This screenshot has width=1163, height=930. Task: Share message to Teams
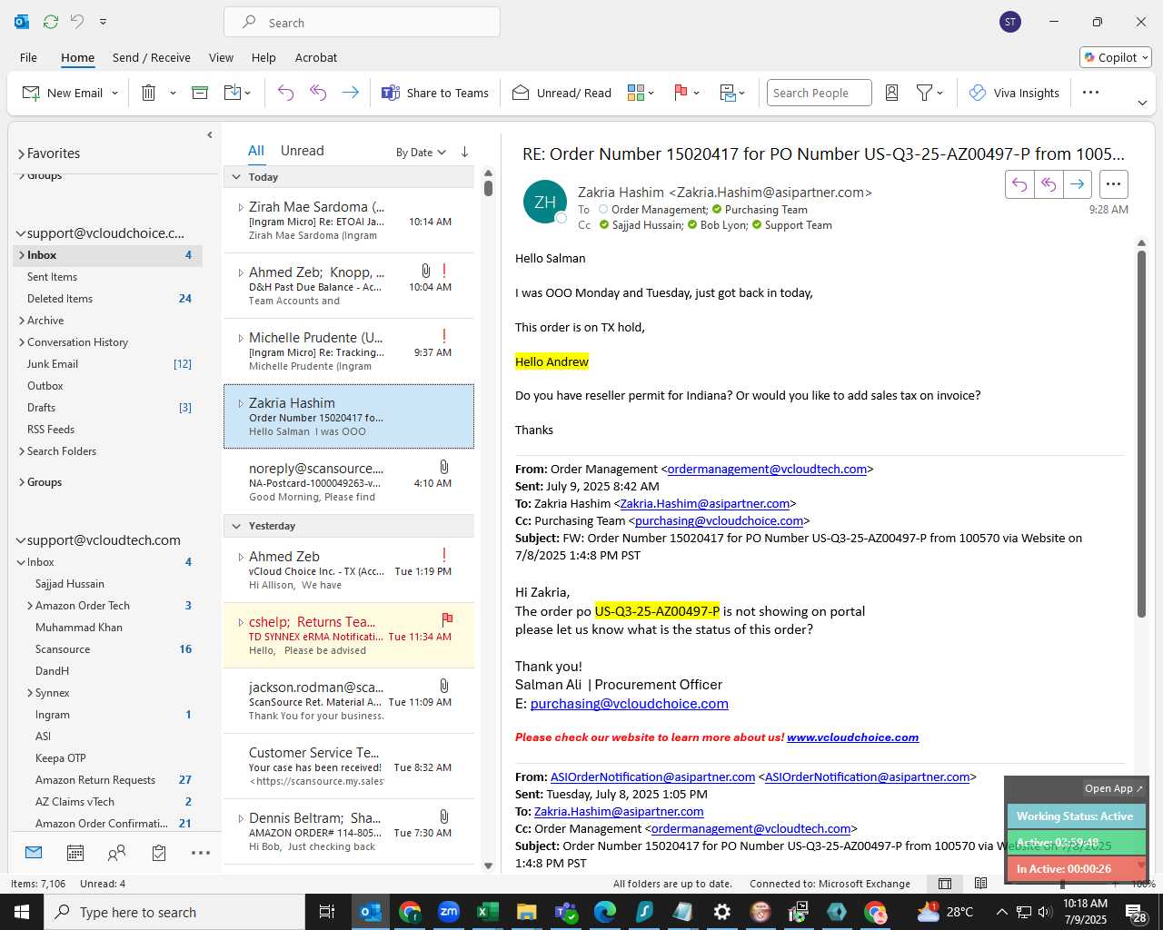click(435, 93)
